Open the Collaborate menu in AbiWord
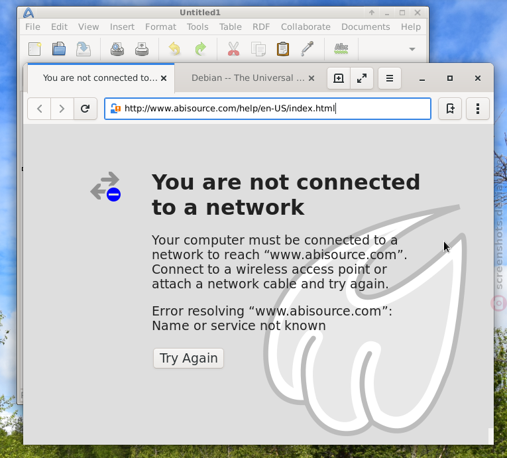The image size is (507, 458). 306,27
